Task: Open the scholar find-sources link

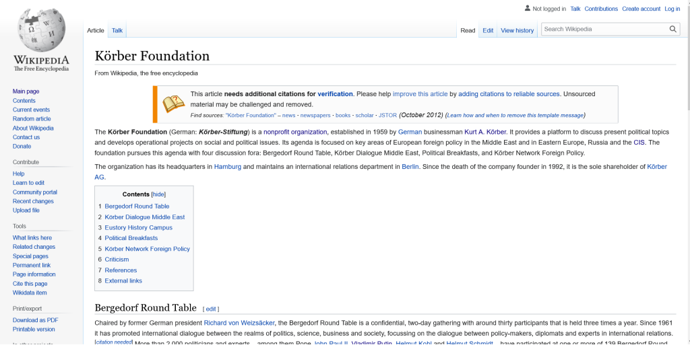Action: (365, 116)
